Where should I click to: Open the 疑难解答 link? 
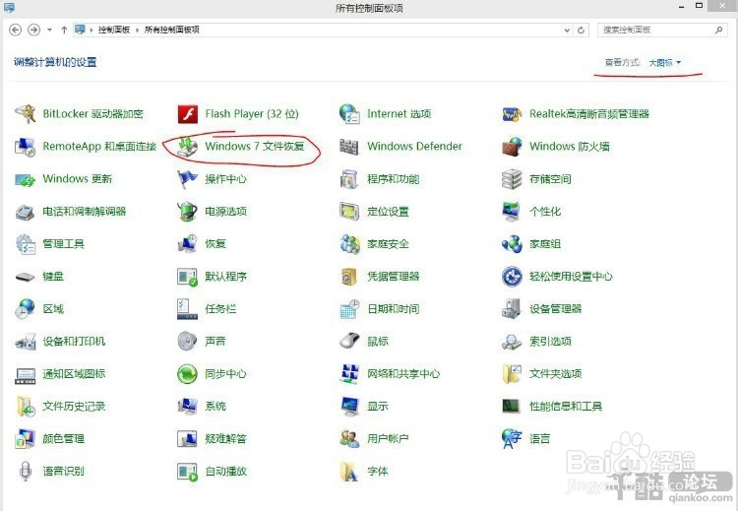pos(226,439)
